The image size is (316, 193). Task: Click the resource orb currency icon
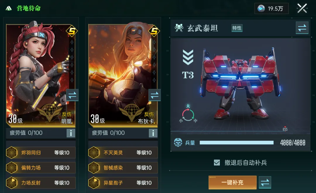pos(261,8)
